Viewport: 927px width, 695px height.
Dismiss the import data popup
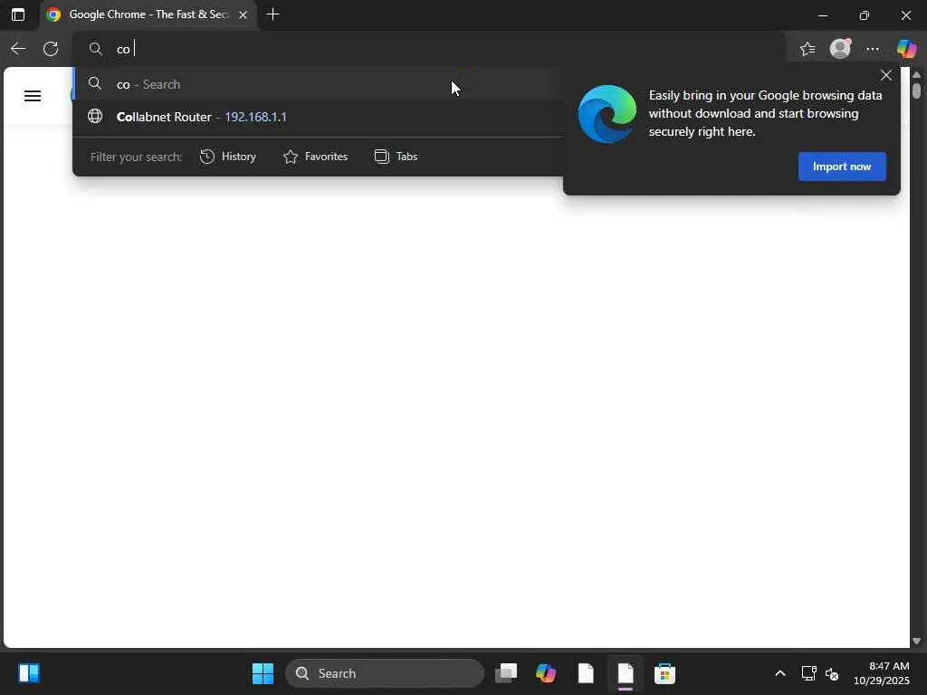tap(885, 76)
